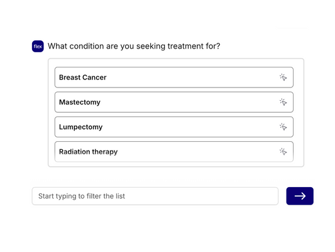
Task: Select the Breast Cancer option
Action: click(x=174, y=77)
